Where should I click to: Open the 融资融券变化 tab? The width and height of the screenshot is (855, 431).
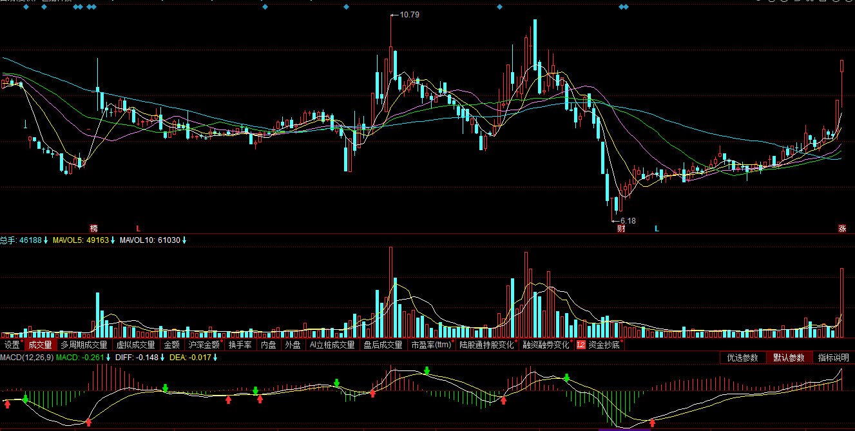[x=546, y=345]
